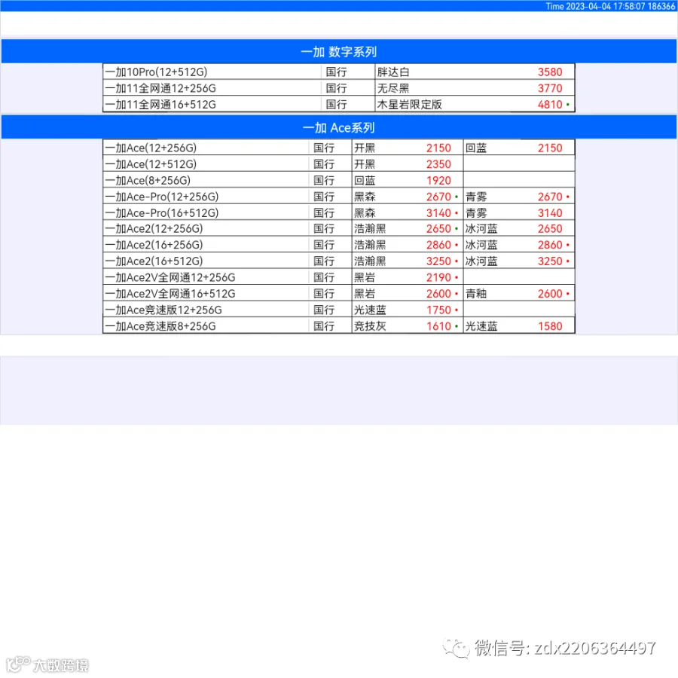The width and height of the screenshot is (678, 678).
Task: Select the 一加10Pro(12+512G) row name
Action: pyautogui.click(x=156, y=72)
